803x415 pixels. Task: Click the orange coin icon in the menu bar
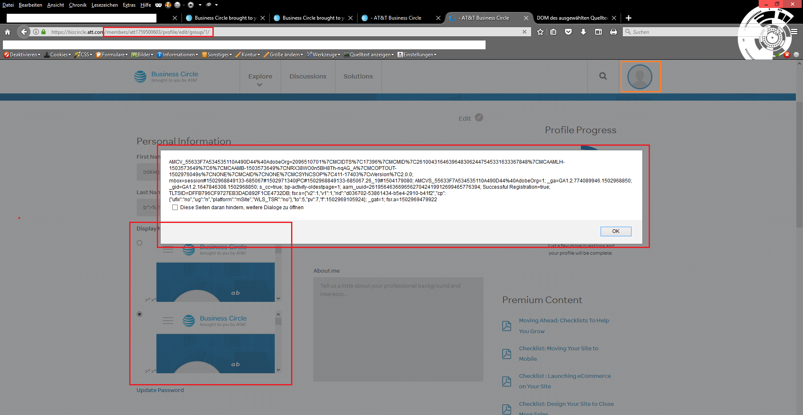pos(168,5)
